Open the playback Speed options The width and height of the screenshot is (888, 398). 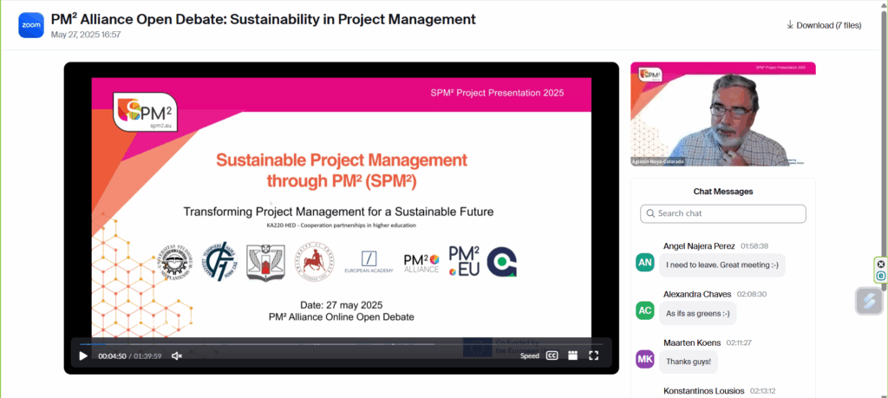click(x=530, y=356)
